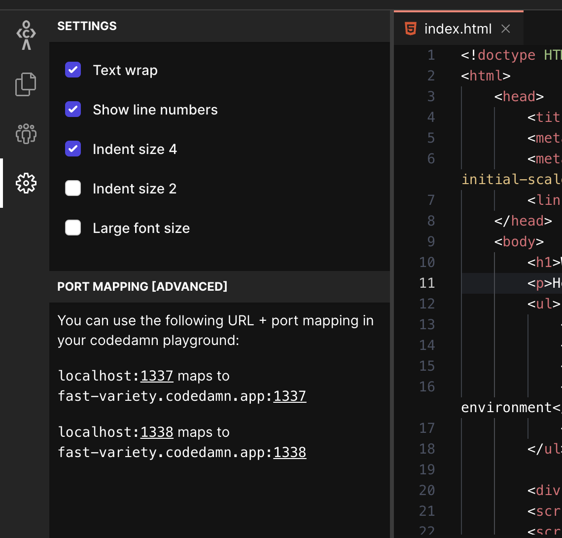Screen dimensions: 562x538
Task: Open the file explorer sidebar icon
Action: point(25,84)
